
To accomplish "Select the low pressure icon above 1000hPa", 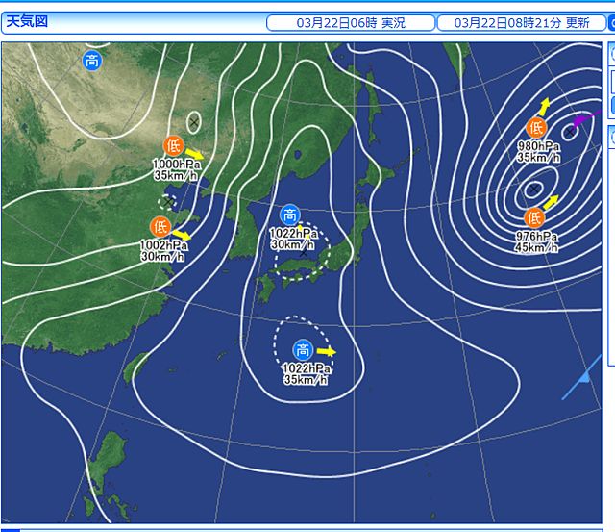I will coord(173,146).
